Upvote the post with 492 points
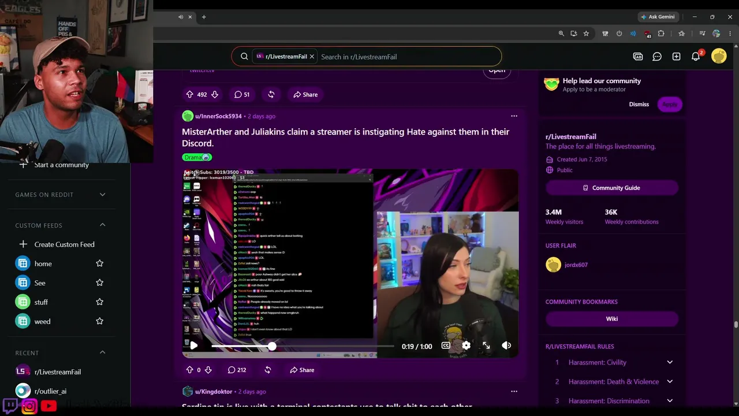The image size is (739, 416). pos(189,94)
